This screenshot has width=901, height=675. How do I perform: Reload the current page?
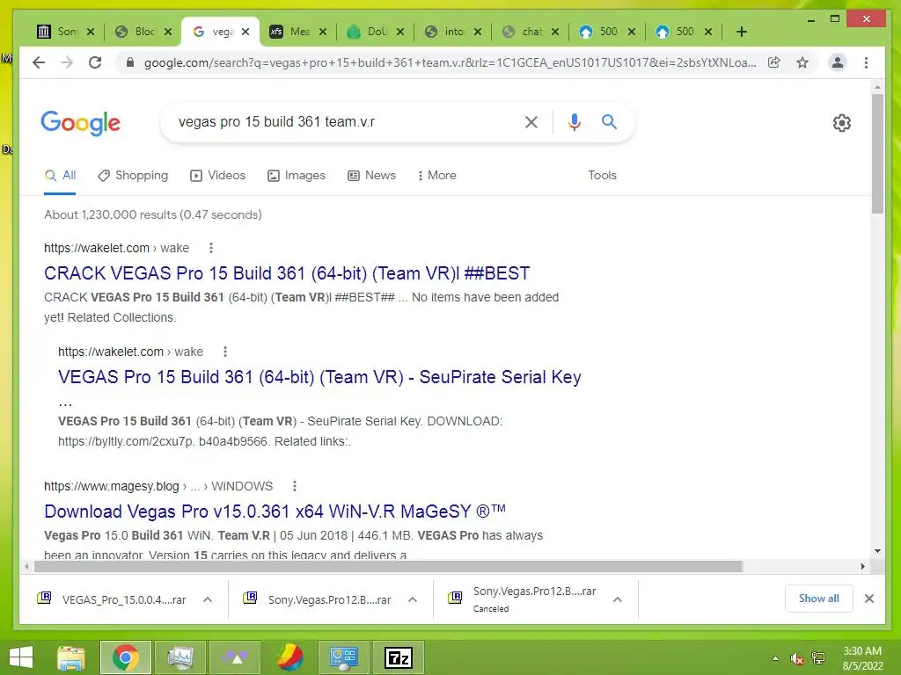coord(95,62)
